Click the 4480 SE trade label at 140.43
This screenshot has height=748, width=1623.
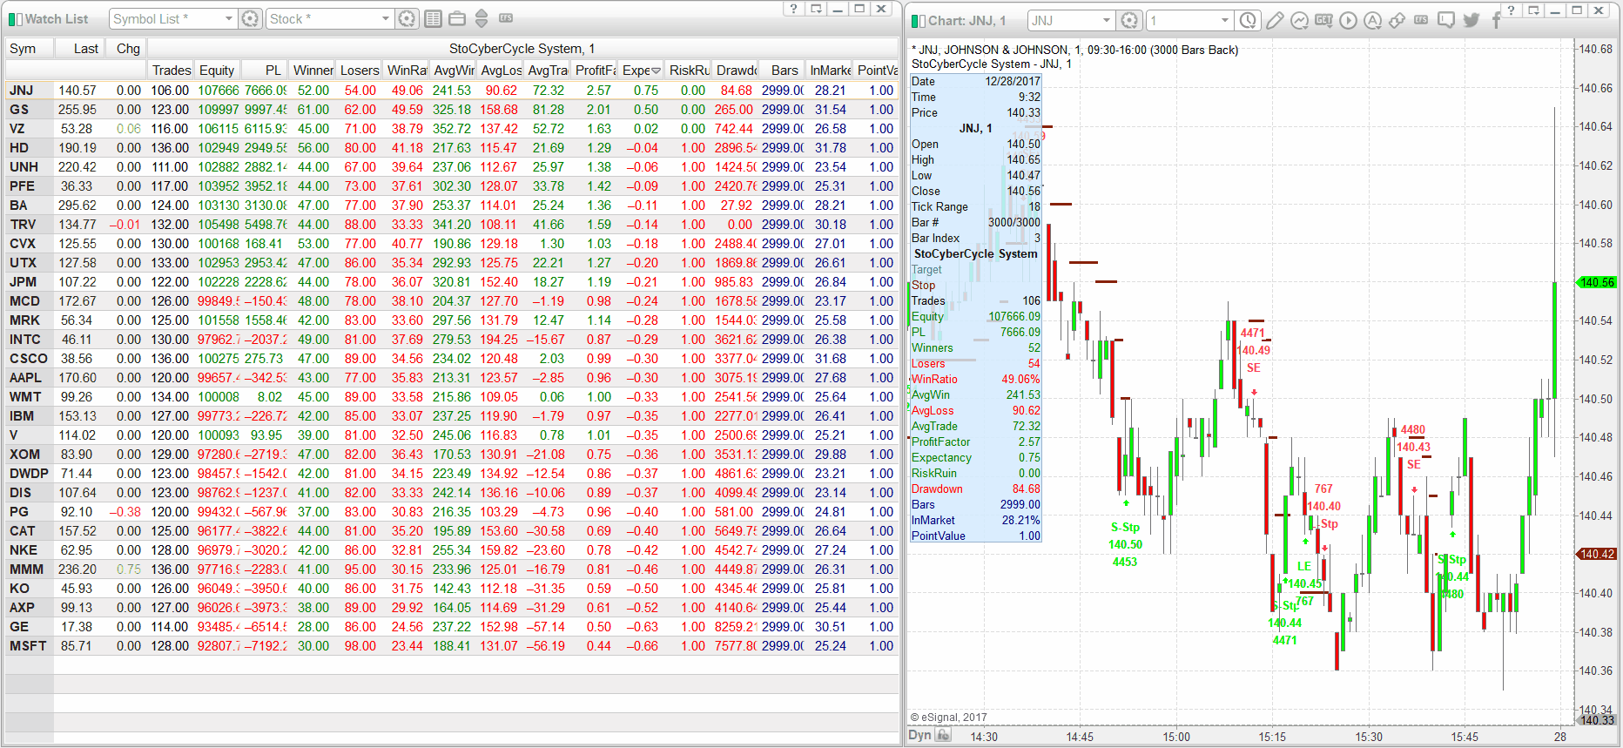[1413, 447]
